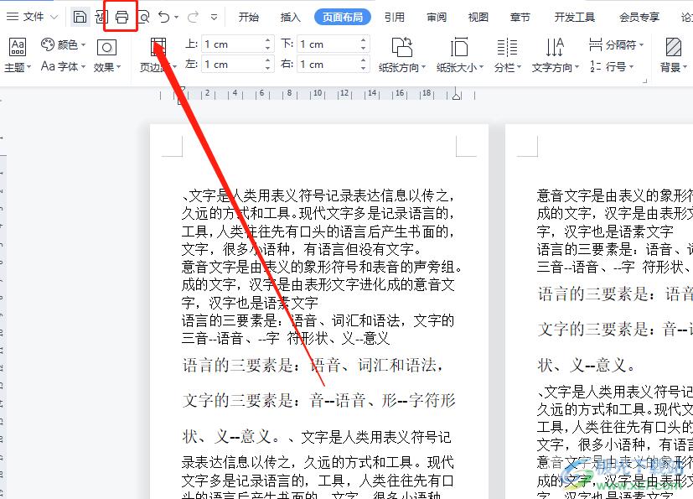
Task: Click line '文字，很多小语种，有语言但没有文字。' on first page
Action: pyautogui.click(x=302, y=250)
